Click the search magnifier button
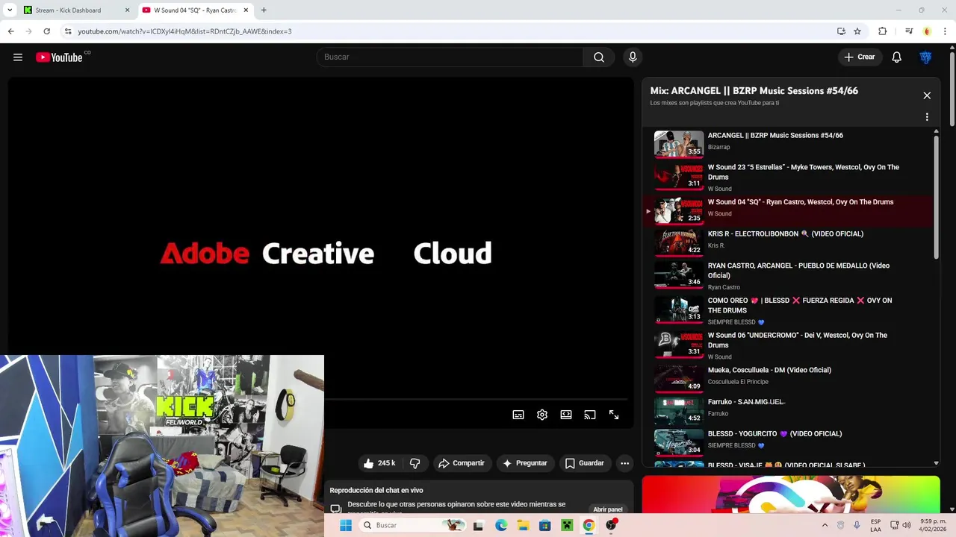 coord(599,57)
